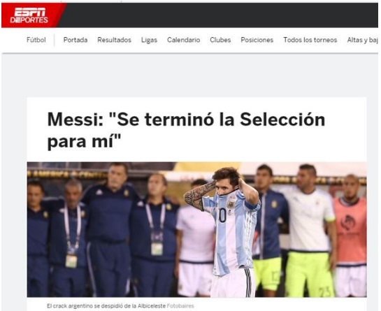Click the truncated Altas y bajas item
The image size is (381, 311).
click(x=363, y=40)
